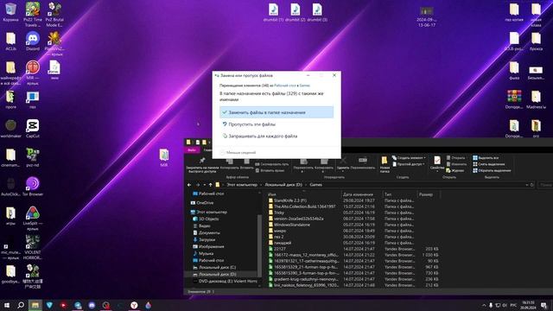Viewport: 553px width, 311px height.
Task: Click 'Переименовать' in Explorer ribbon
Action: [363, 163]
